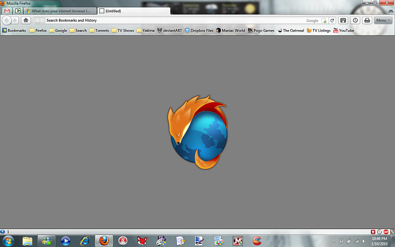The image size is (395, 247).
Task: Go forward with the Forward arrow button
Action: click(x=15, y=21)
